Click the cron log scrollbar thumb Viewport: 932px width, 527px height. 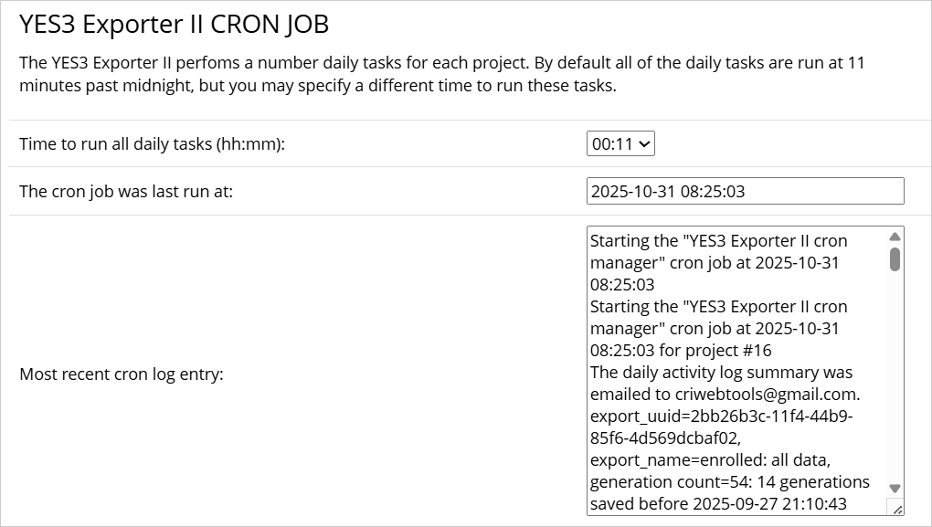[895, 258]
